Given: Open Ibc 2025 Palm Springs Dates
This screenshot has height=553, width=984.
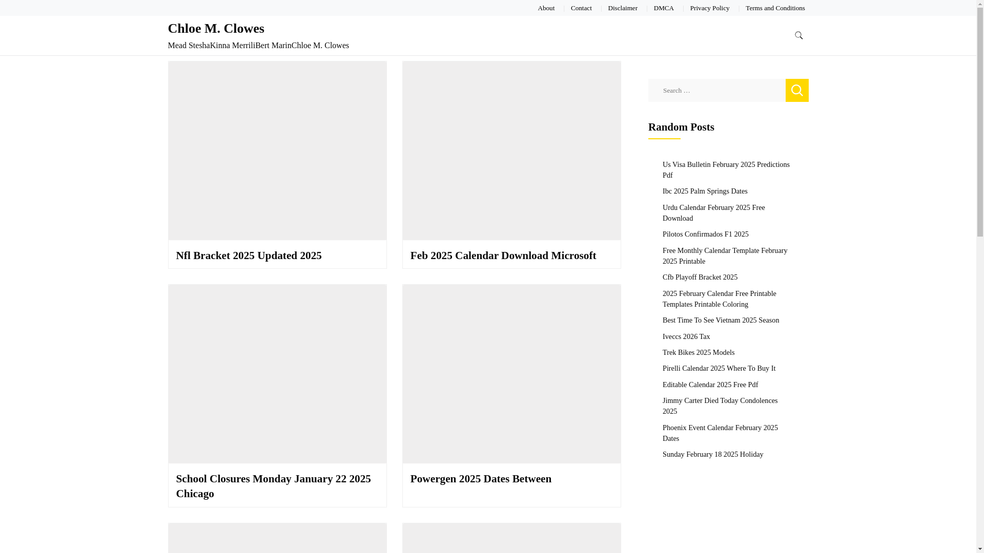Looking at the screenshot, I should [705, 191].
